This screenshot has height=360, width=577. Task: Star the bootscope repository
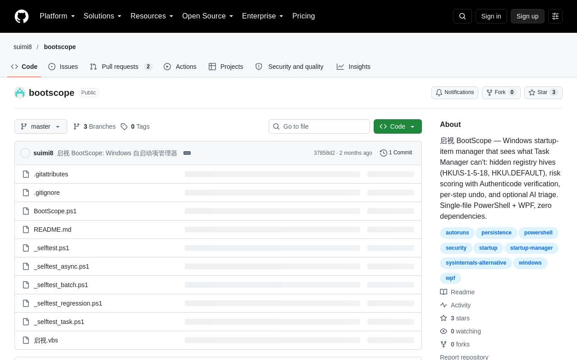tap(543, 93)
